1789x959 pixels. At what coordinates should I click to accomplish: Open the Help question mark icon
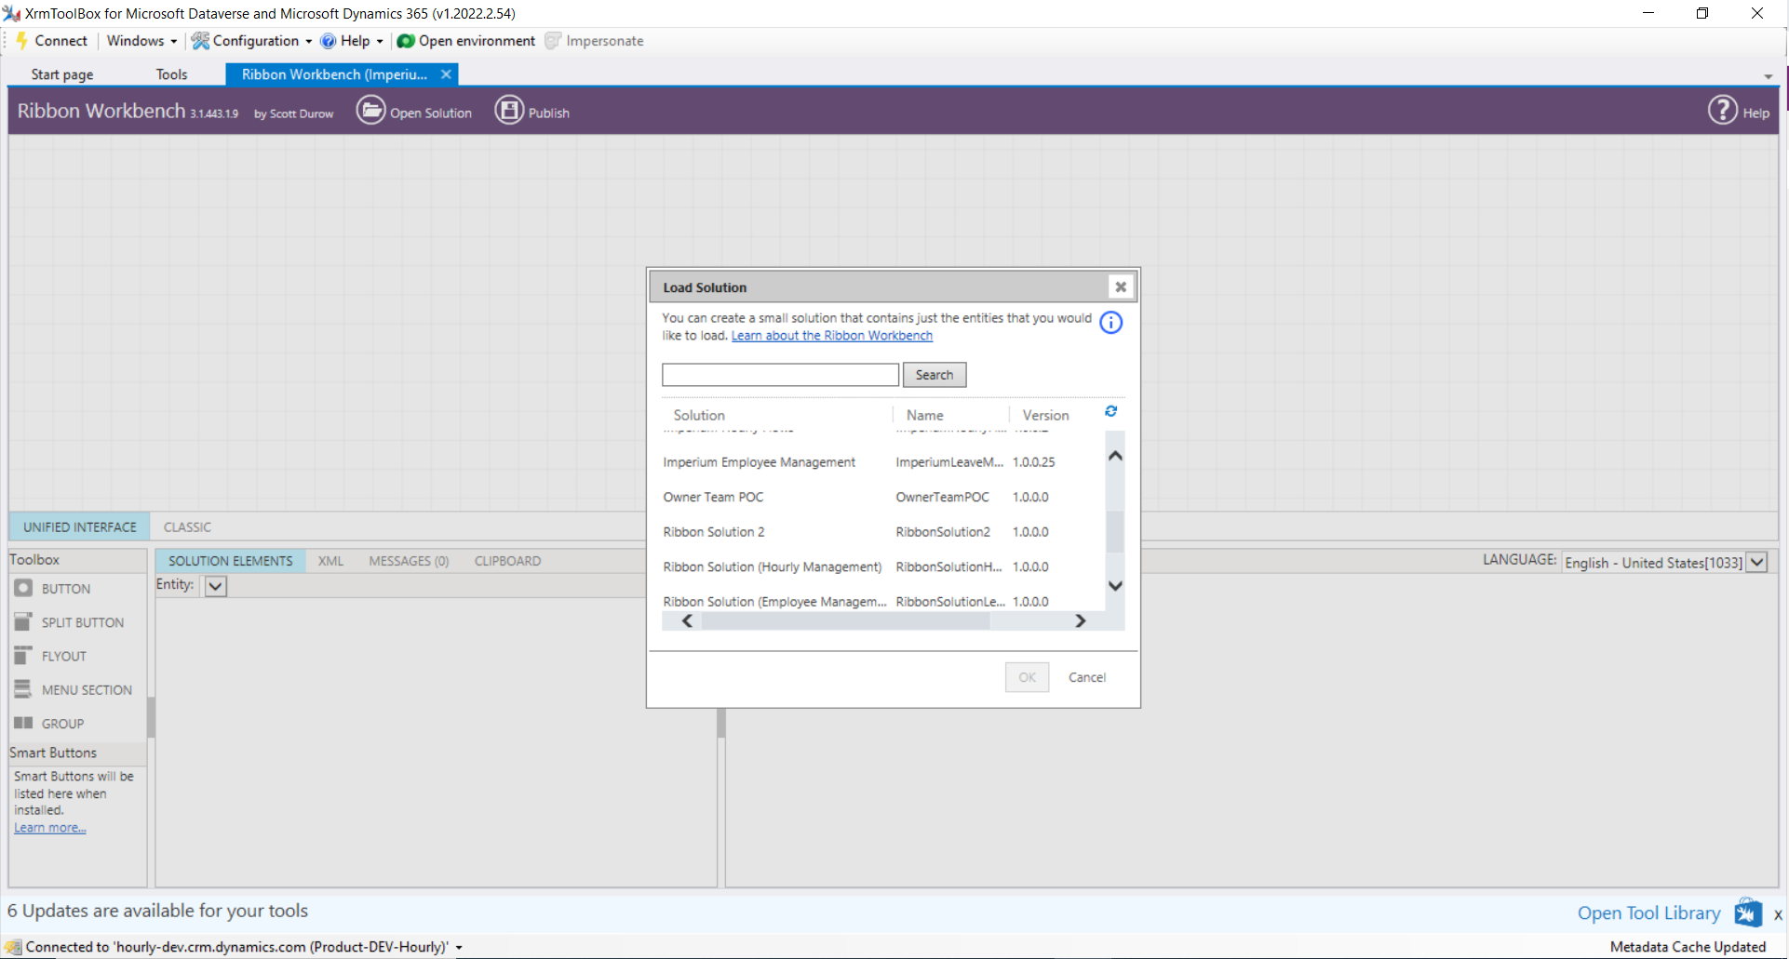coord(1722,111)
